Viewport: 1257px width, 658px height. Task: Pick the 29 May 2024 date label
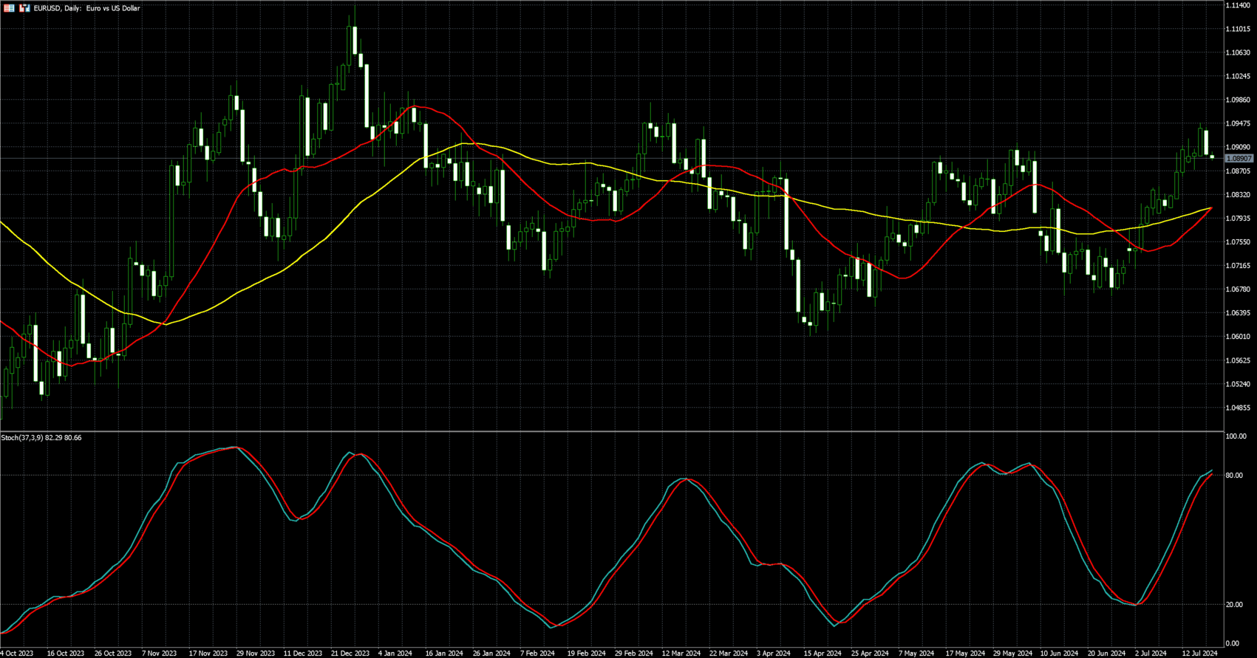click(1013, 654)
